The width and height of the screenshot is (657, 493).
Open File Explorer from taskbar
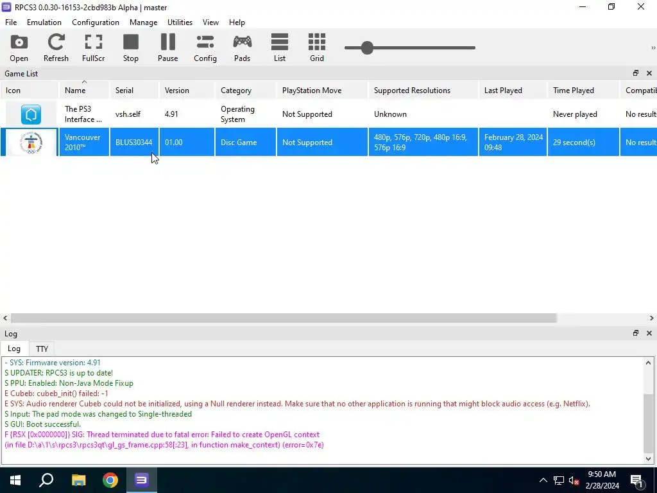point(78,480)
